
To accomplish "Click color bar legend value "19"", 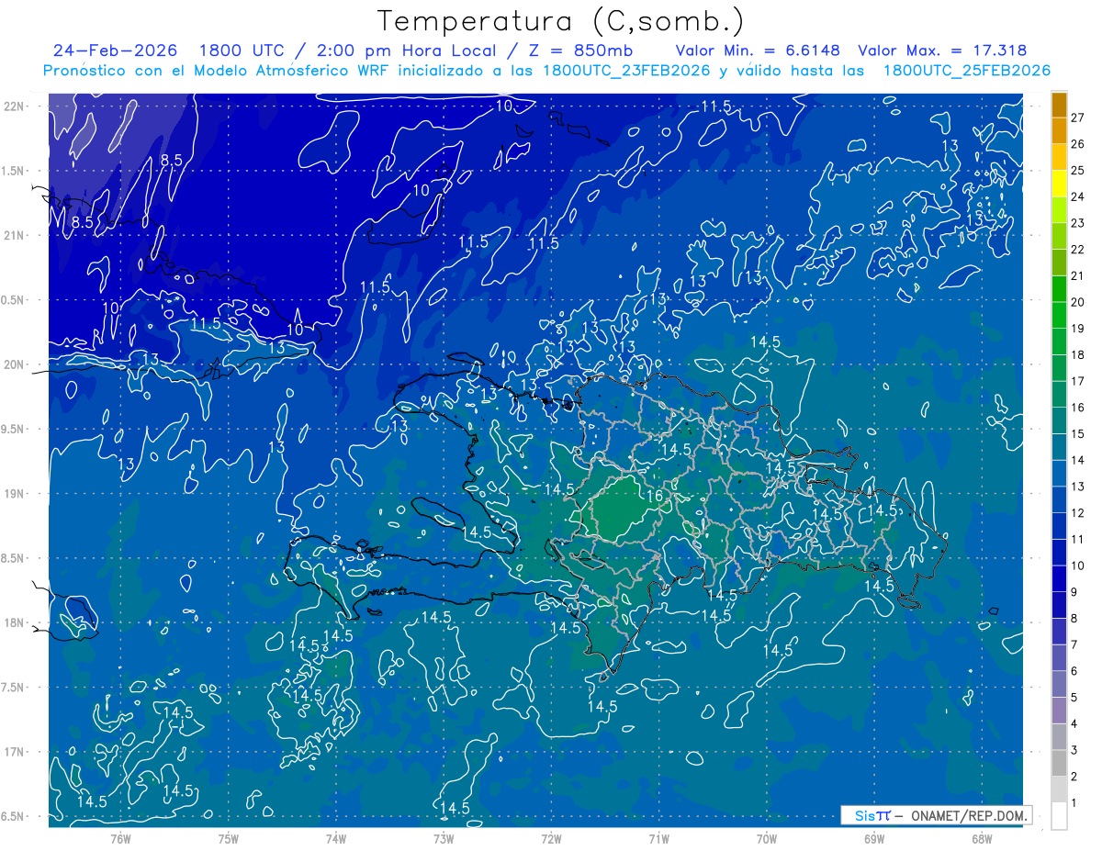I will [x=1078, y=329].
